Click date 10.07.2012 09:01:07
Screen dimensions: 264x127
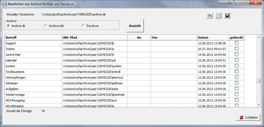[x=212, y=49]
